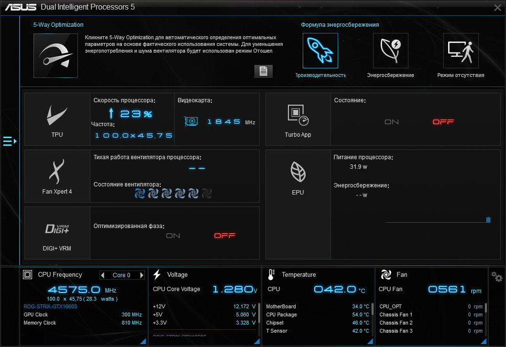Screen dimensions: 506x347
Task: Click the fifth fan status icon
Action: coord(193,194)
